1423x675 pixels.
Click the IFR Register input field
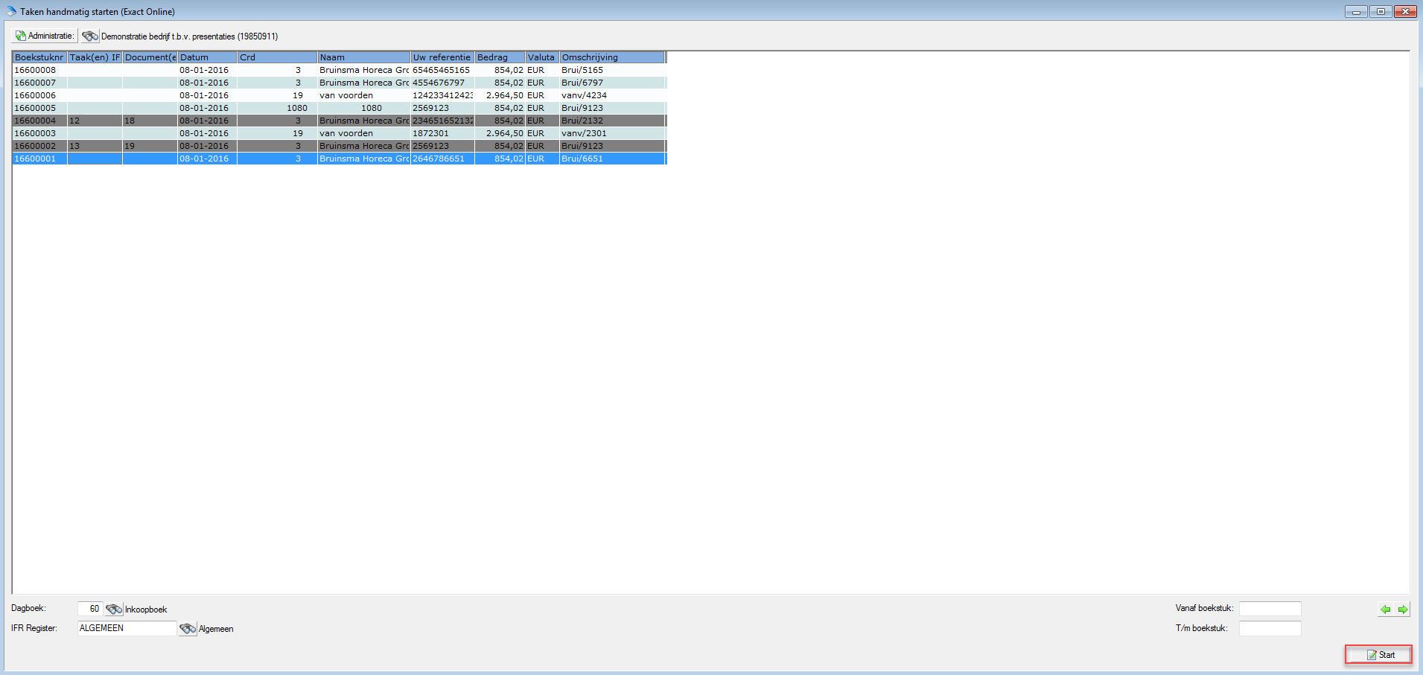tap(127, 628)
